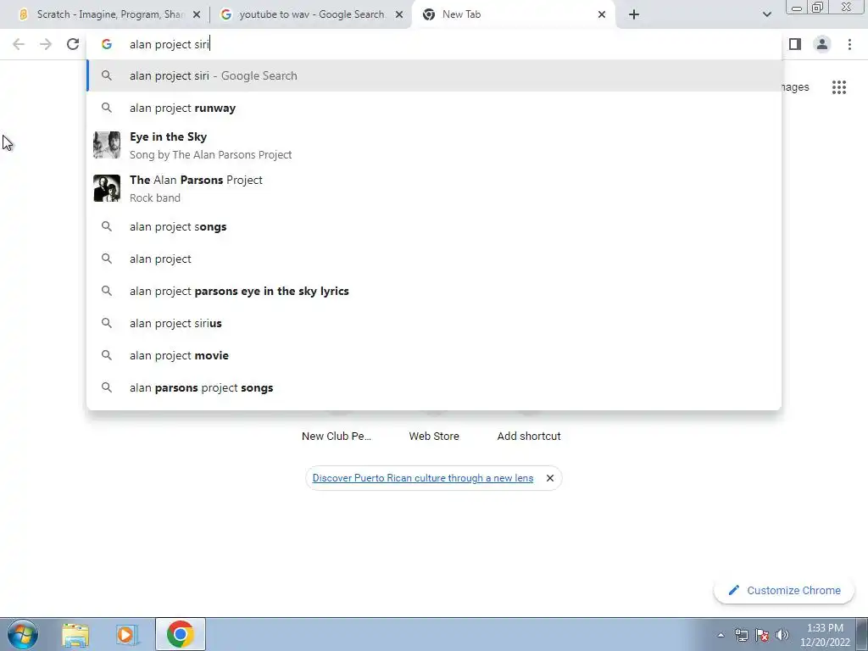Screen dimensions: 868x651
Task: Click search icon beside 'alan project sirius'
Action: (107, 323)
